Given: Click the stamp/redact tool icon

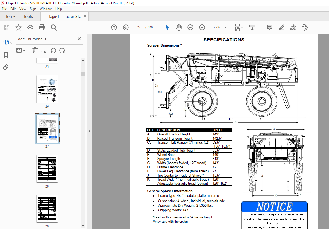Looking at the screenshot, I should [x=305, y=27].
